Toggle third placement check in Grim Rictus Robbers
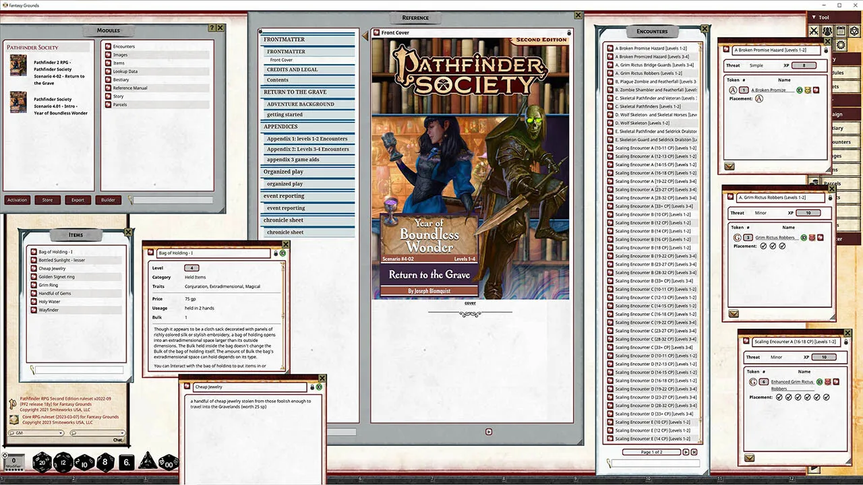The width and height of the screenshot is (863, 485). click(x=782, y=246)
